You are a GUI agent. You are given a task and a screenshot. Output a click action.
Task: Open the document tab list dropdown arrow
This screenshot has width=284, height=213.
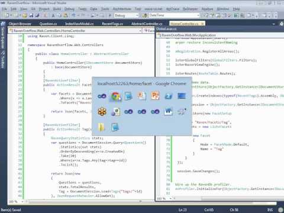point(273,24)
